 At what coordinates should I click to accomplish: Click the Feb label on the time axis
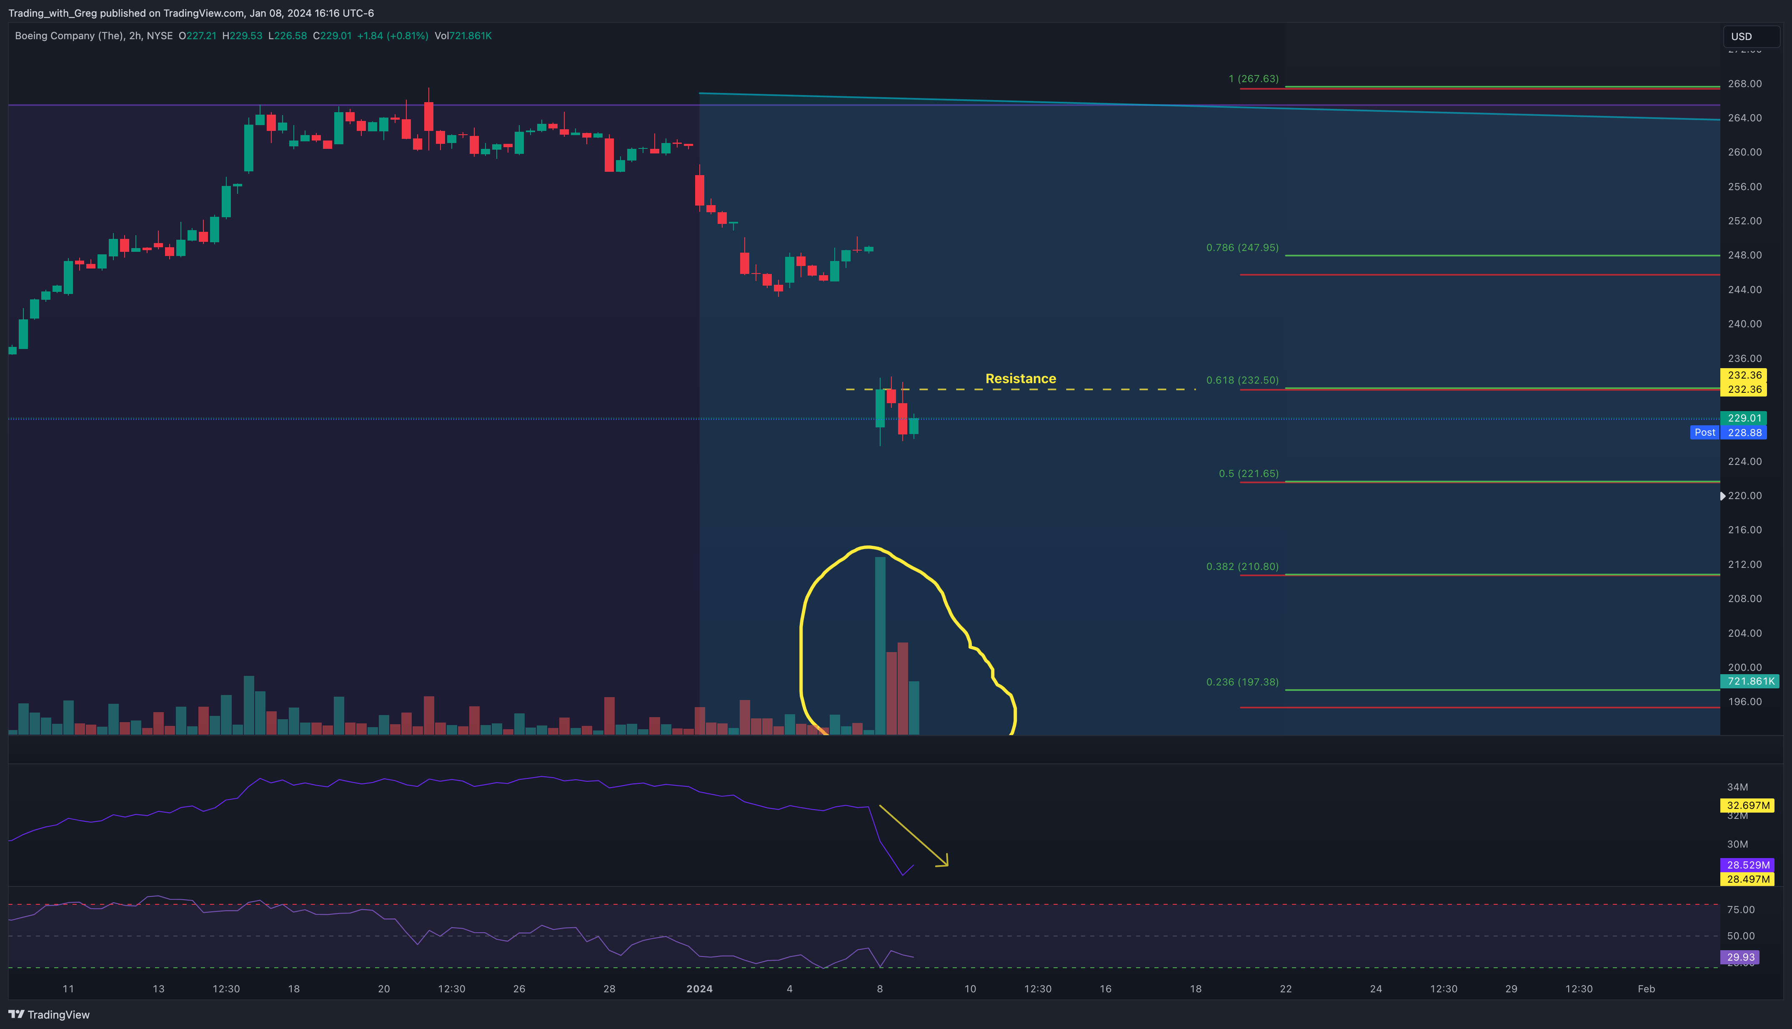1646,989
